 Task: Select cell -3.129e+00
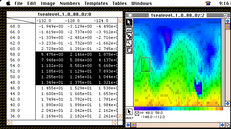click(80, 26)
